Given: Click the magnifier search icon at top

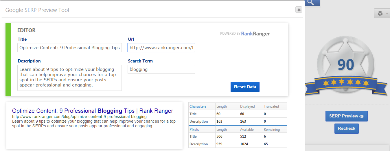Looking at the screenshot, I should click(311, 3).
